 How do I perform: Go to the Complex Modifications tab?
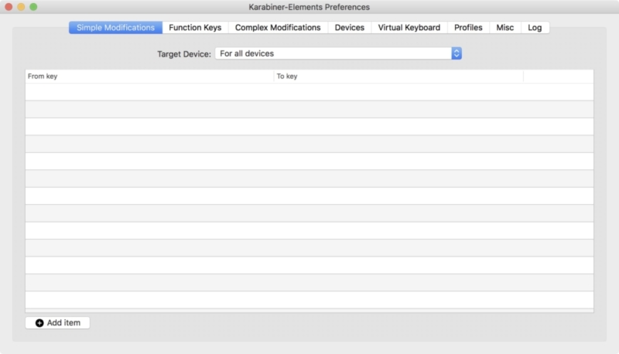coord(278,28)
